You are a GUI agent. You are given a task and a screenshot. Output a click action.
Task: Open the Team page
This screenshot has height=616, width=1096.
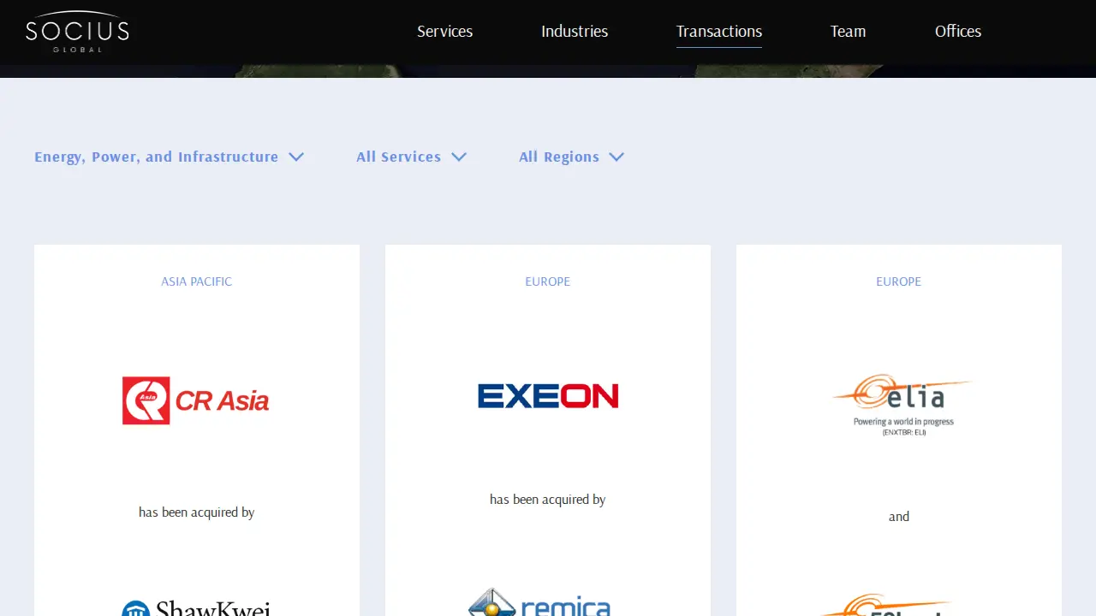coord(848,32)
